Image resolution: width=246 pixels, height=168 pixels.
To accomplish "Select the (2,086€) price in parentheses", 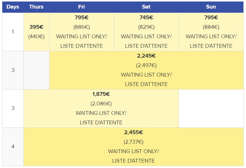I will coord(101,103).
